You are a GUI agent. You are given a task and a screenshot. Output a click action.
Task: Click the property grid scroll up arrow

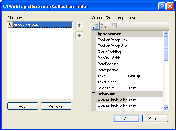click(x=166, y=34)
